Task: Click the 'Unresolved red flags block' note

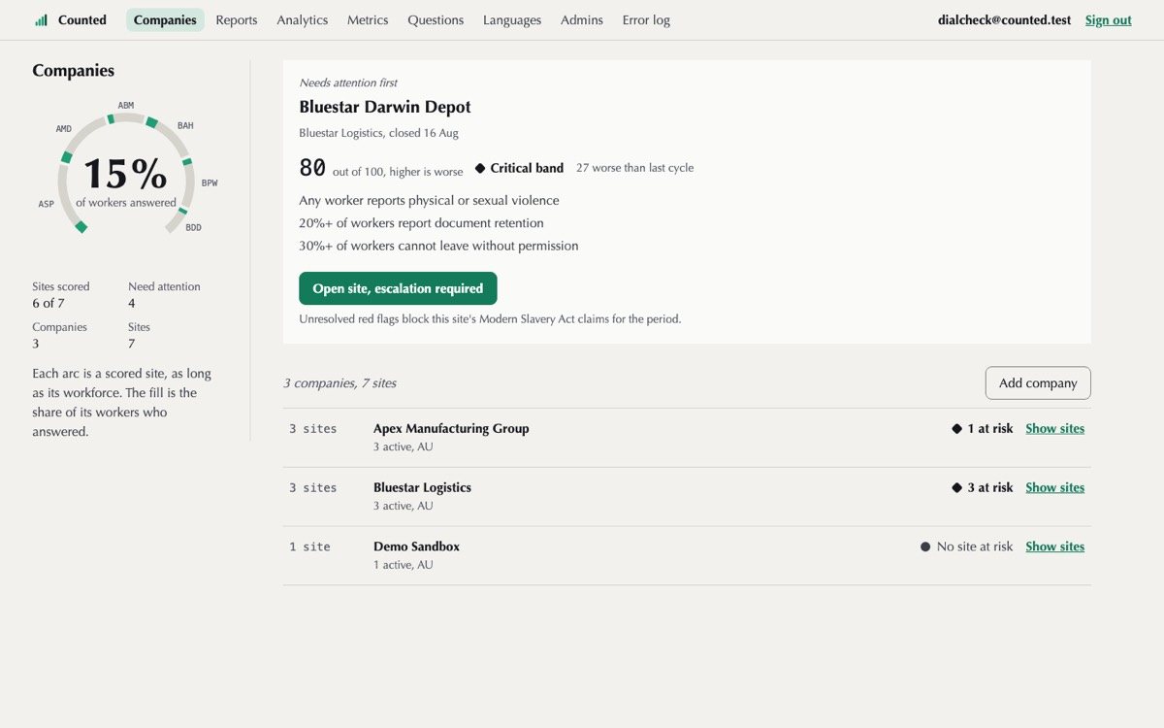Action: pos(490,318)
